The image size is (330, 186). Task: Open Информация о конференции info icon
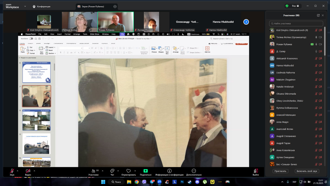169,171
